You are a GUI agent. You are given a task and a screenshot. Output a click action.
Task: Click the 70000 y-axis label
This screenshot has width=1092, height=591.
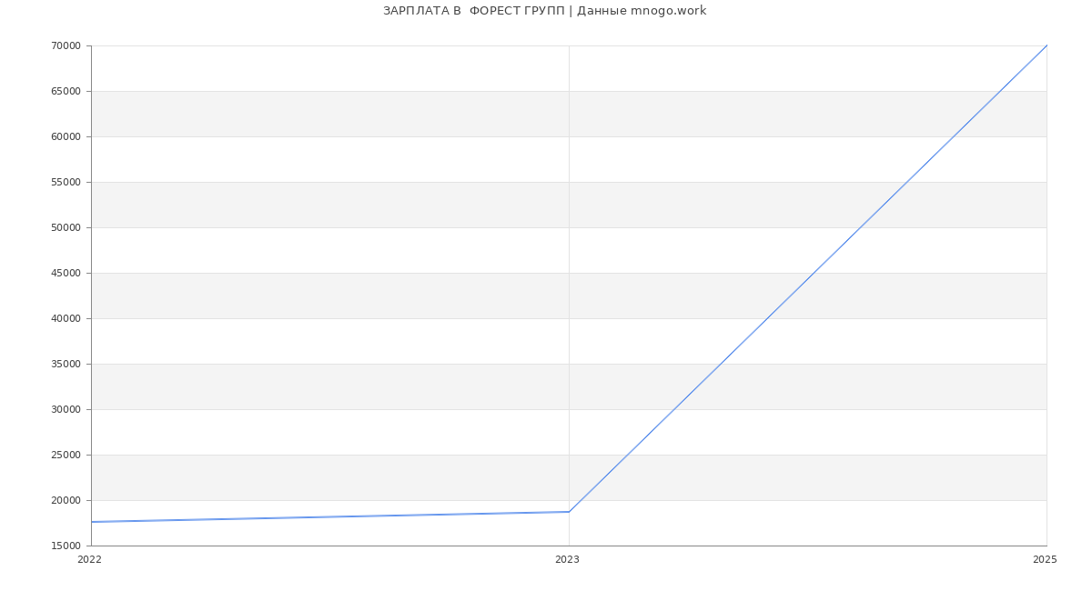pos(66,46)
